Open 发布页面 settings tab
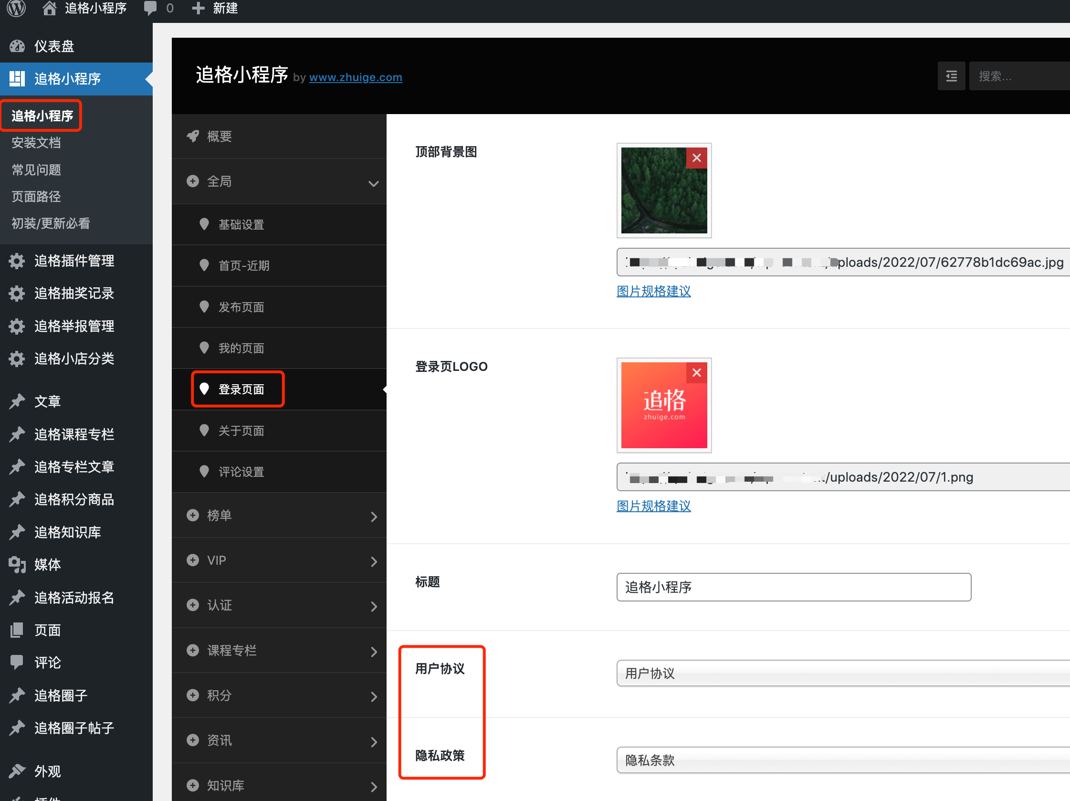 tap(279, 307)
